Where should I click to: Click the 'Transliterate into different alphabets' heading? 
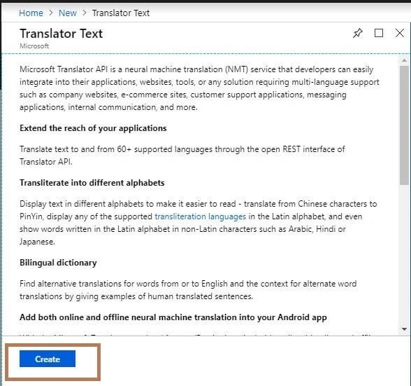92,183
